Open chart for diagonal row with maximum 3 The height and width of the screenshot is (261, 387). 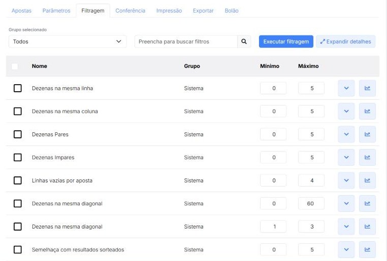367,227
